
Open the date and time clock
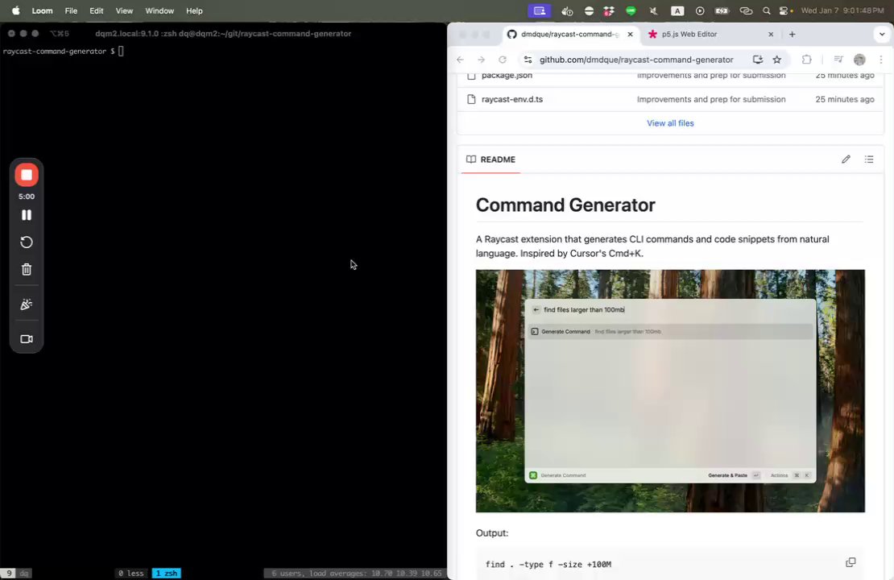pyautogui.click(x=842, y=10)
